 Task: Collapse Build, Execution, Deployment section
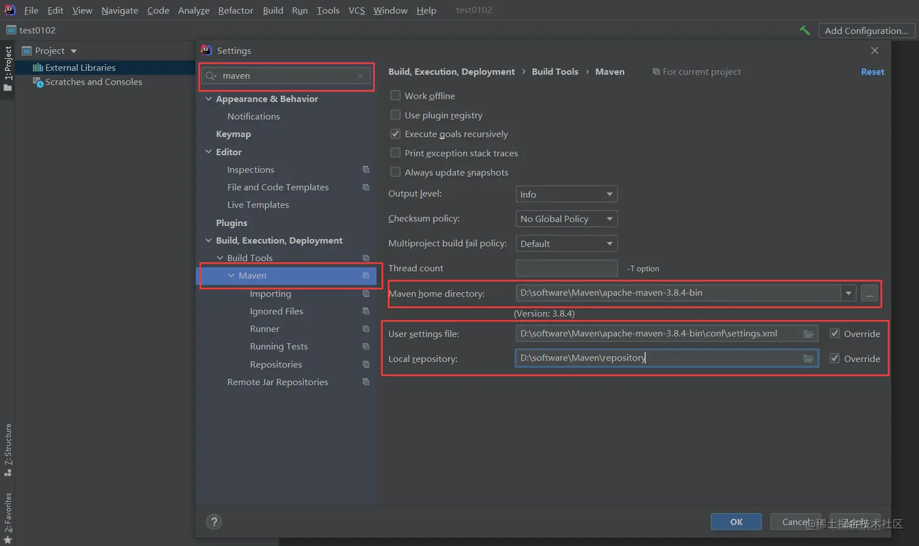pos(208,241)
